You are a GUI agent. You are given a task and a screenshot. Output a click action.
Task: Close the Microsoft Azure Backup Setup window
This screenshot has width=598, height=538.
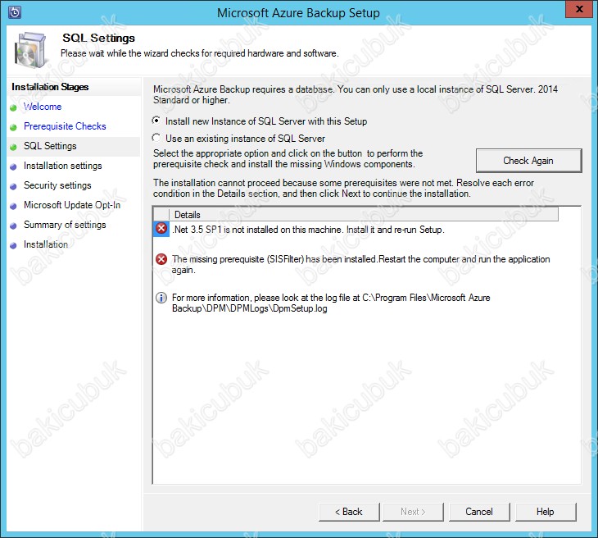tap(579, 9)
